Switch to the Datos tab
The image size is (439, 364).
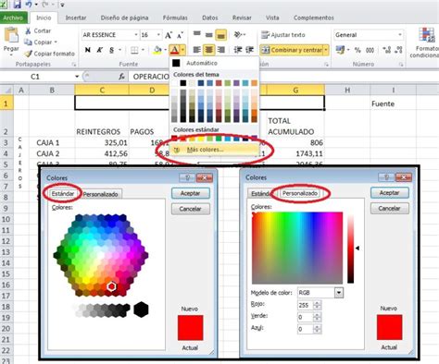coord(210,18)
